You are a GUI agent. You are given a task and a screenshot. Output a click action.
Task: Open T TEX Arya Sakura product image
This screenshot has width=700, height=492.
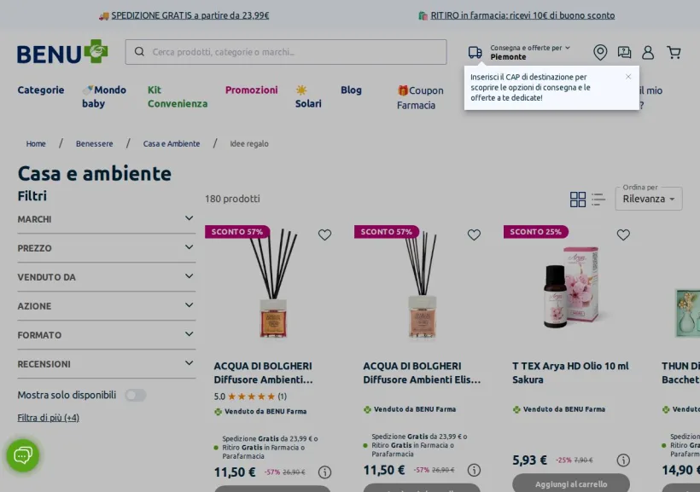[571, 287]
